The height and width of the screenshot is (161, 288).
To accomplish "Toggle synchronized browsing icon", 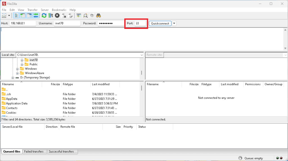I will tap(92, 16).
